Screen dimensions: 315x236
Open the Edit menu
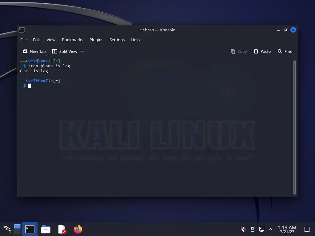pyautogui.click(x=36, y=40)
